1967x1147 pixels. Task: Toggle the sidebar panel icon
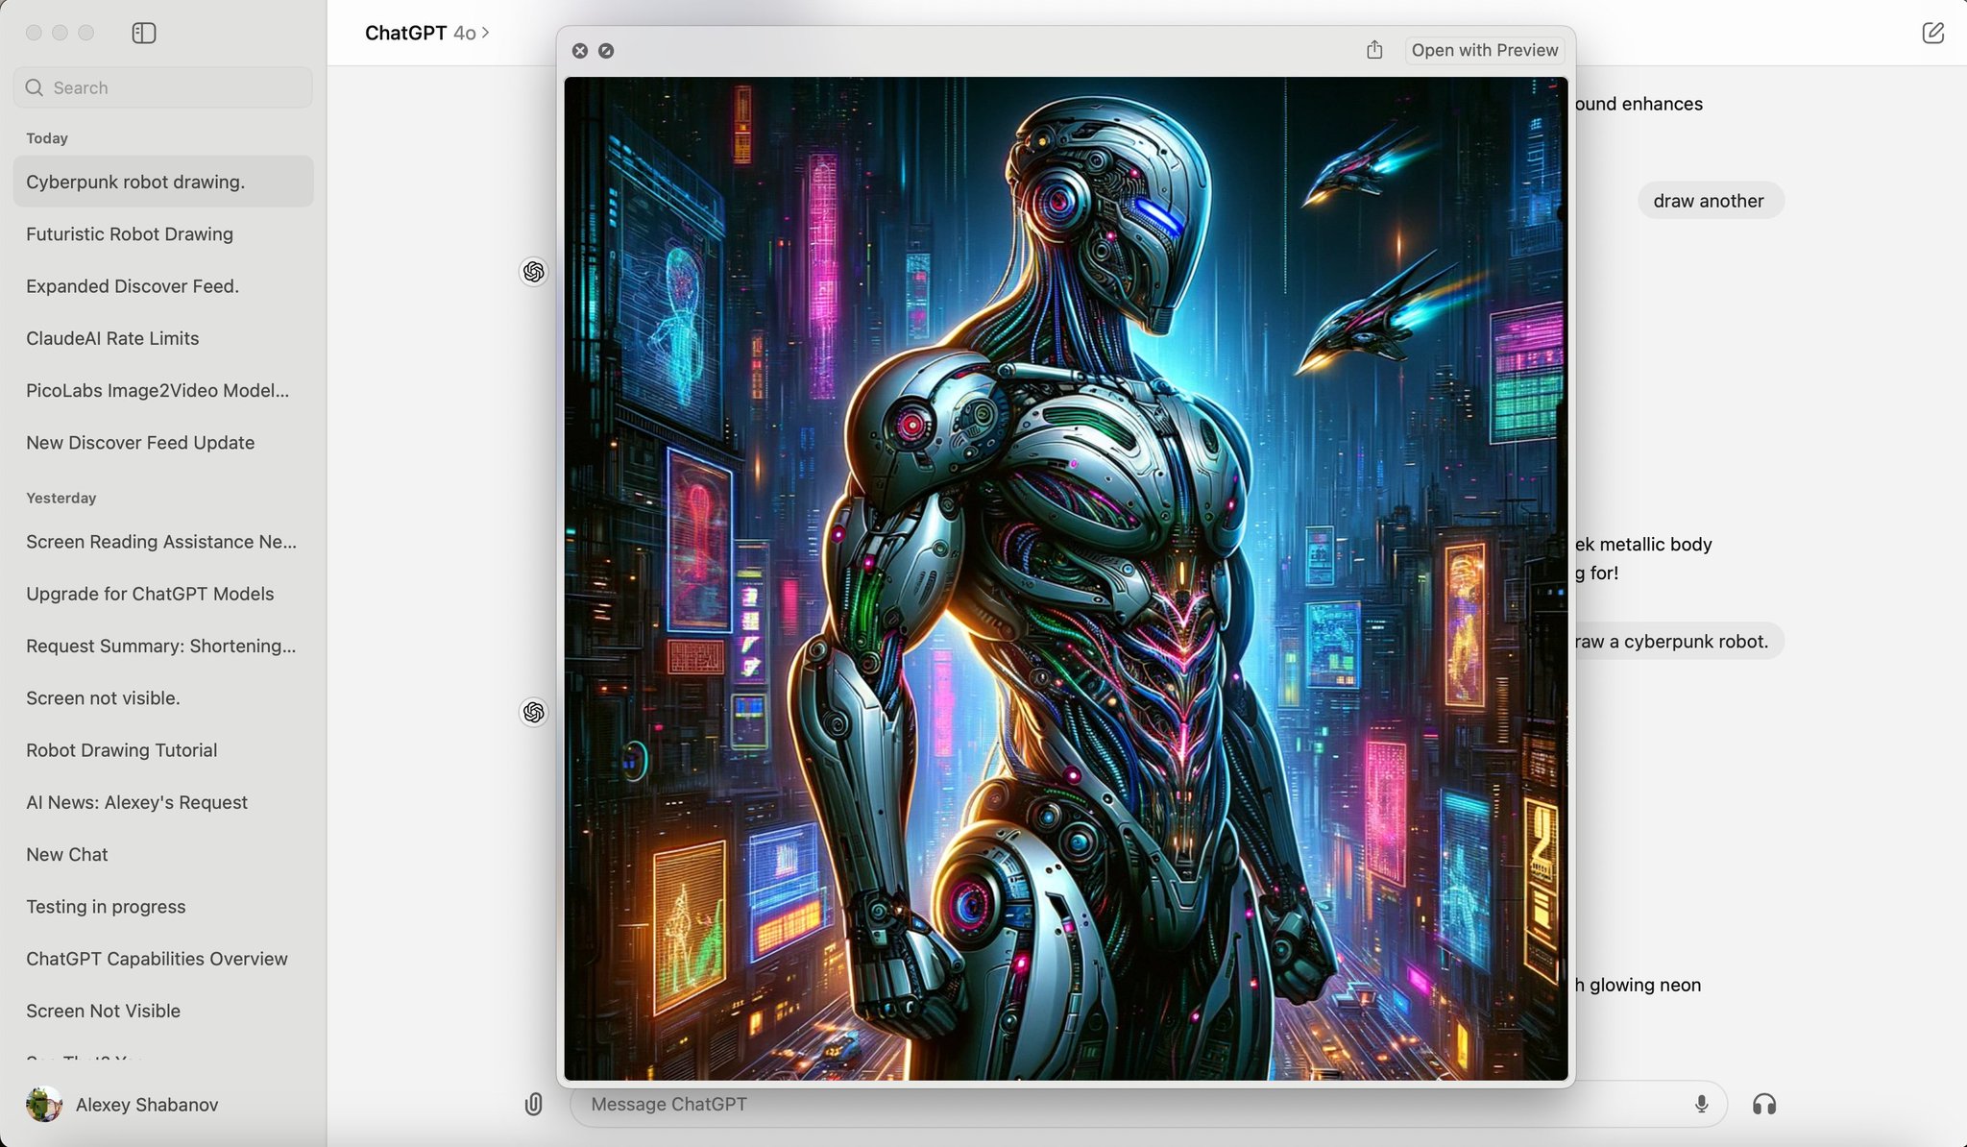[x=143, y=33]
